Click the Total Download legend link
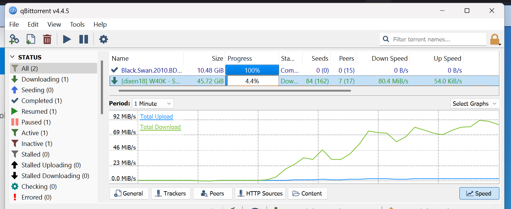 160,127
